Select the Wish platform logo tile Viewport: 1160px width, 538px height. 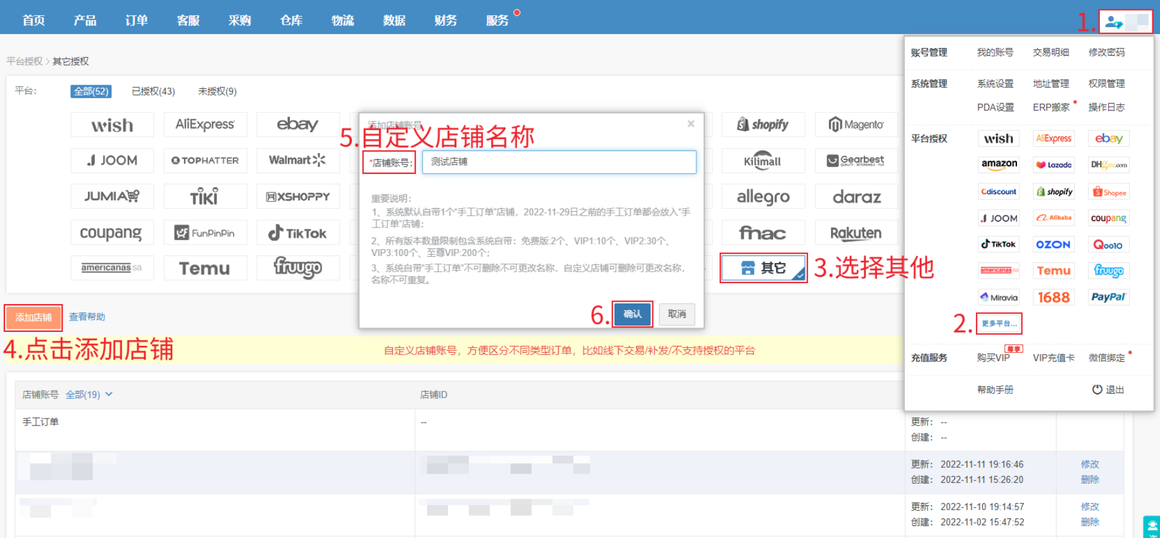coord(112,125)
